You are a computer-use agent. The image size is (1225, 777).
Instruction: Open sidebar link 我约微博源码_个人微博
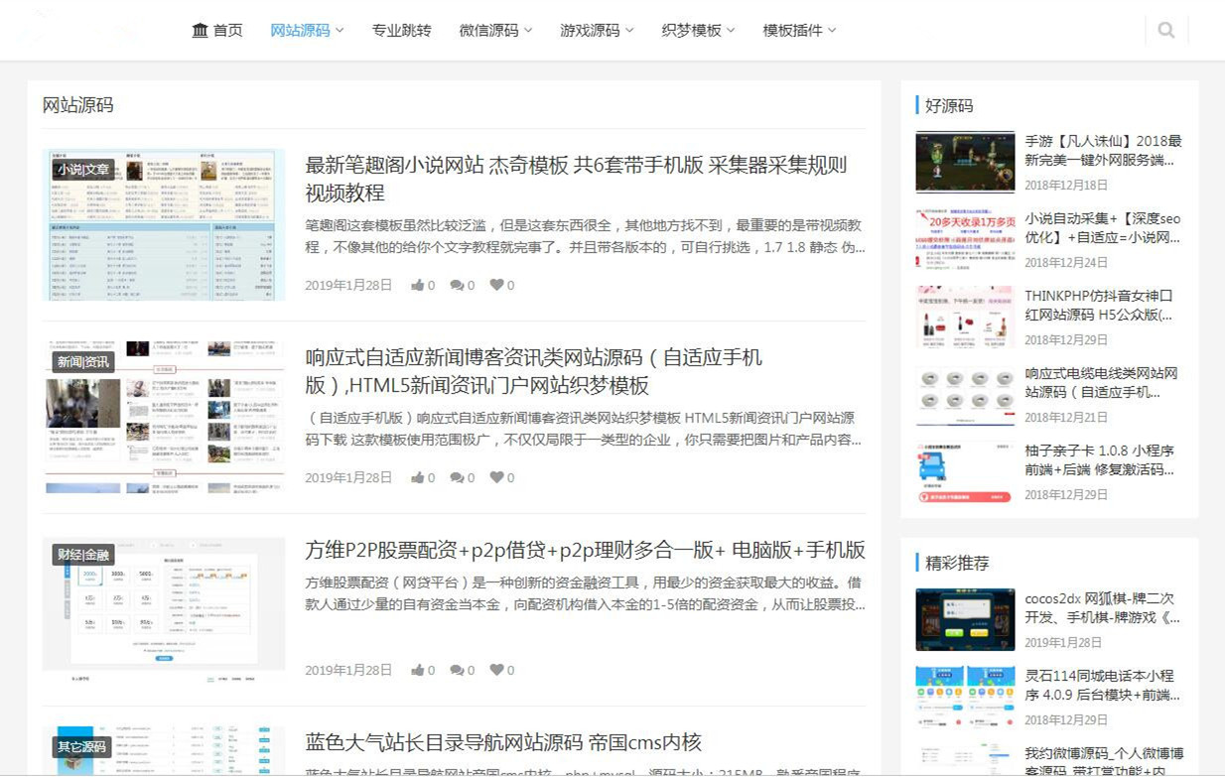click(x=1104, y=761)
